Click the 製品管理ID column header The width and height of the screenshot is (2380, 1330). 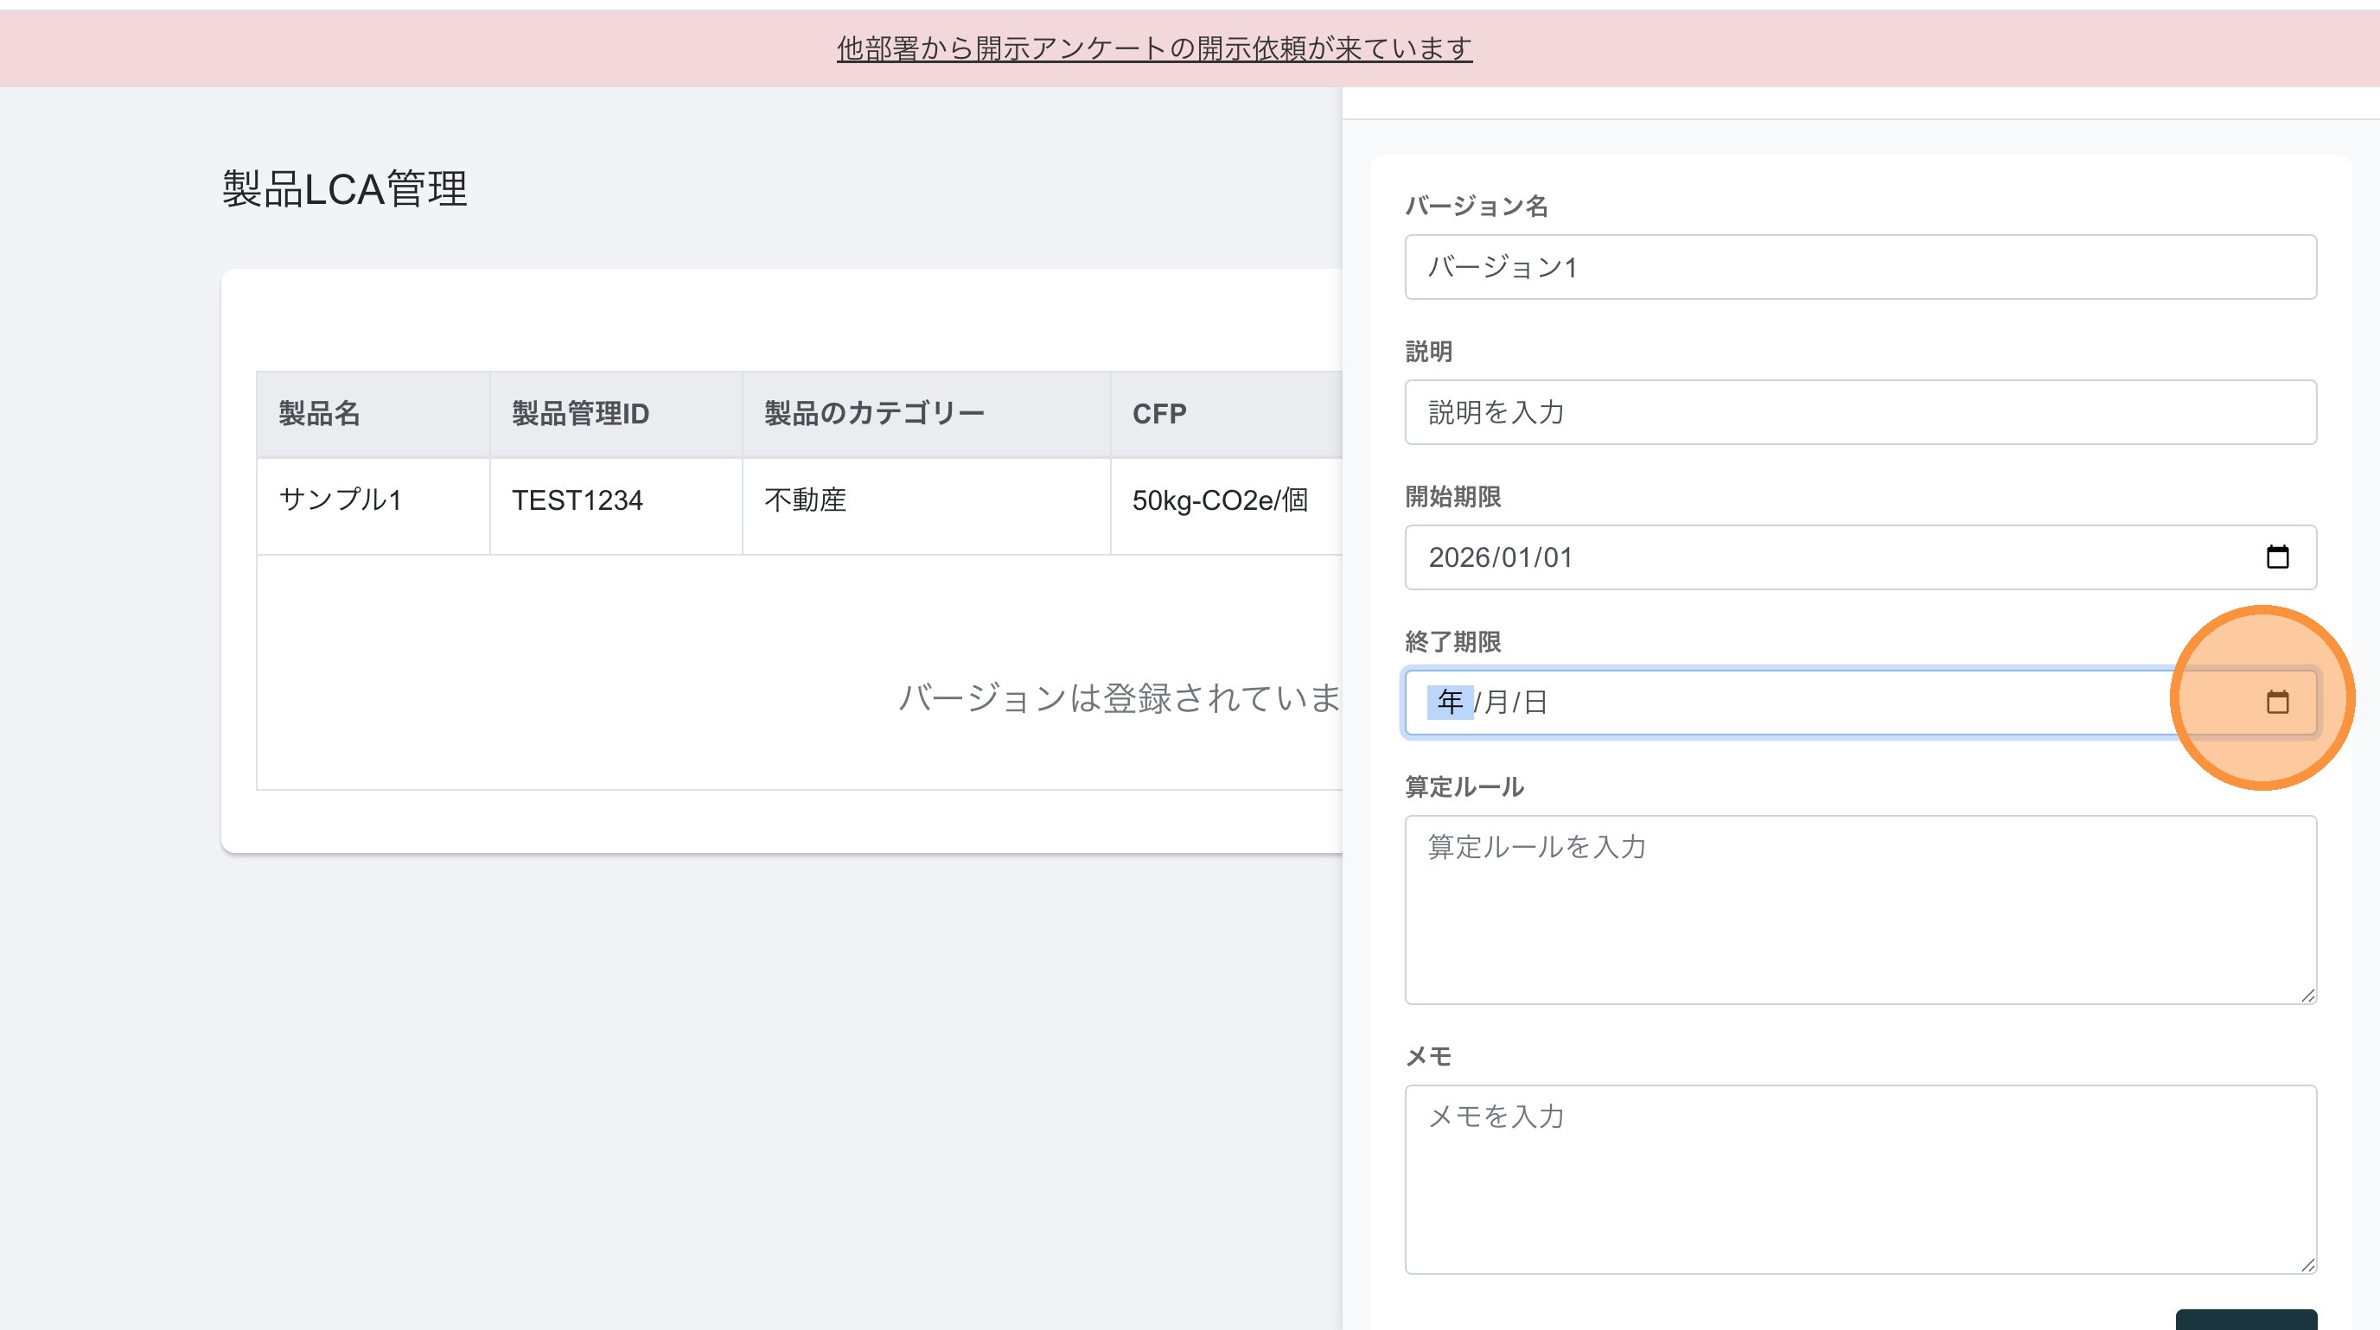pyautogui.click(x=580, y=413)
